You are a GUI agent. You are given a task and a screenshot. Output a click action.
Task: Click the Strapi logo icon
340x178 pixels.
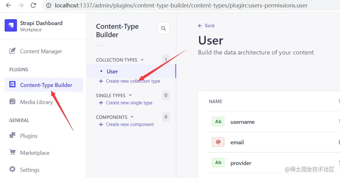11,25
